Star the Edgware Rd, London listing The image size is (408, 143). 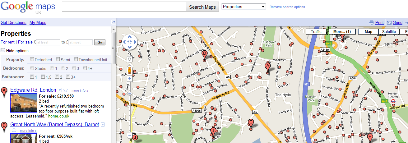pyautogui.click(x=66, y=90)
